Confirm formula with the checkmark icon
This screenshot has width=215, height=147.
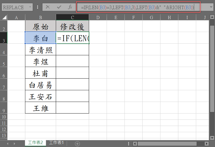[x=59, y=7]
